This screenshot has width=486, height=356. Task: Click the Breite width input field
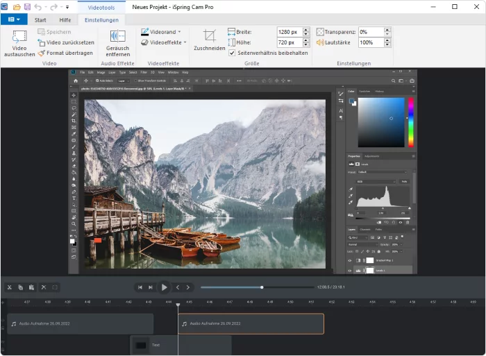290,32
